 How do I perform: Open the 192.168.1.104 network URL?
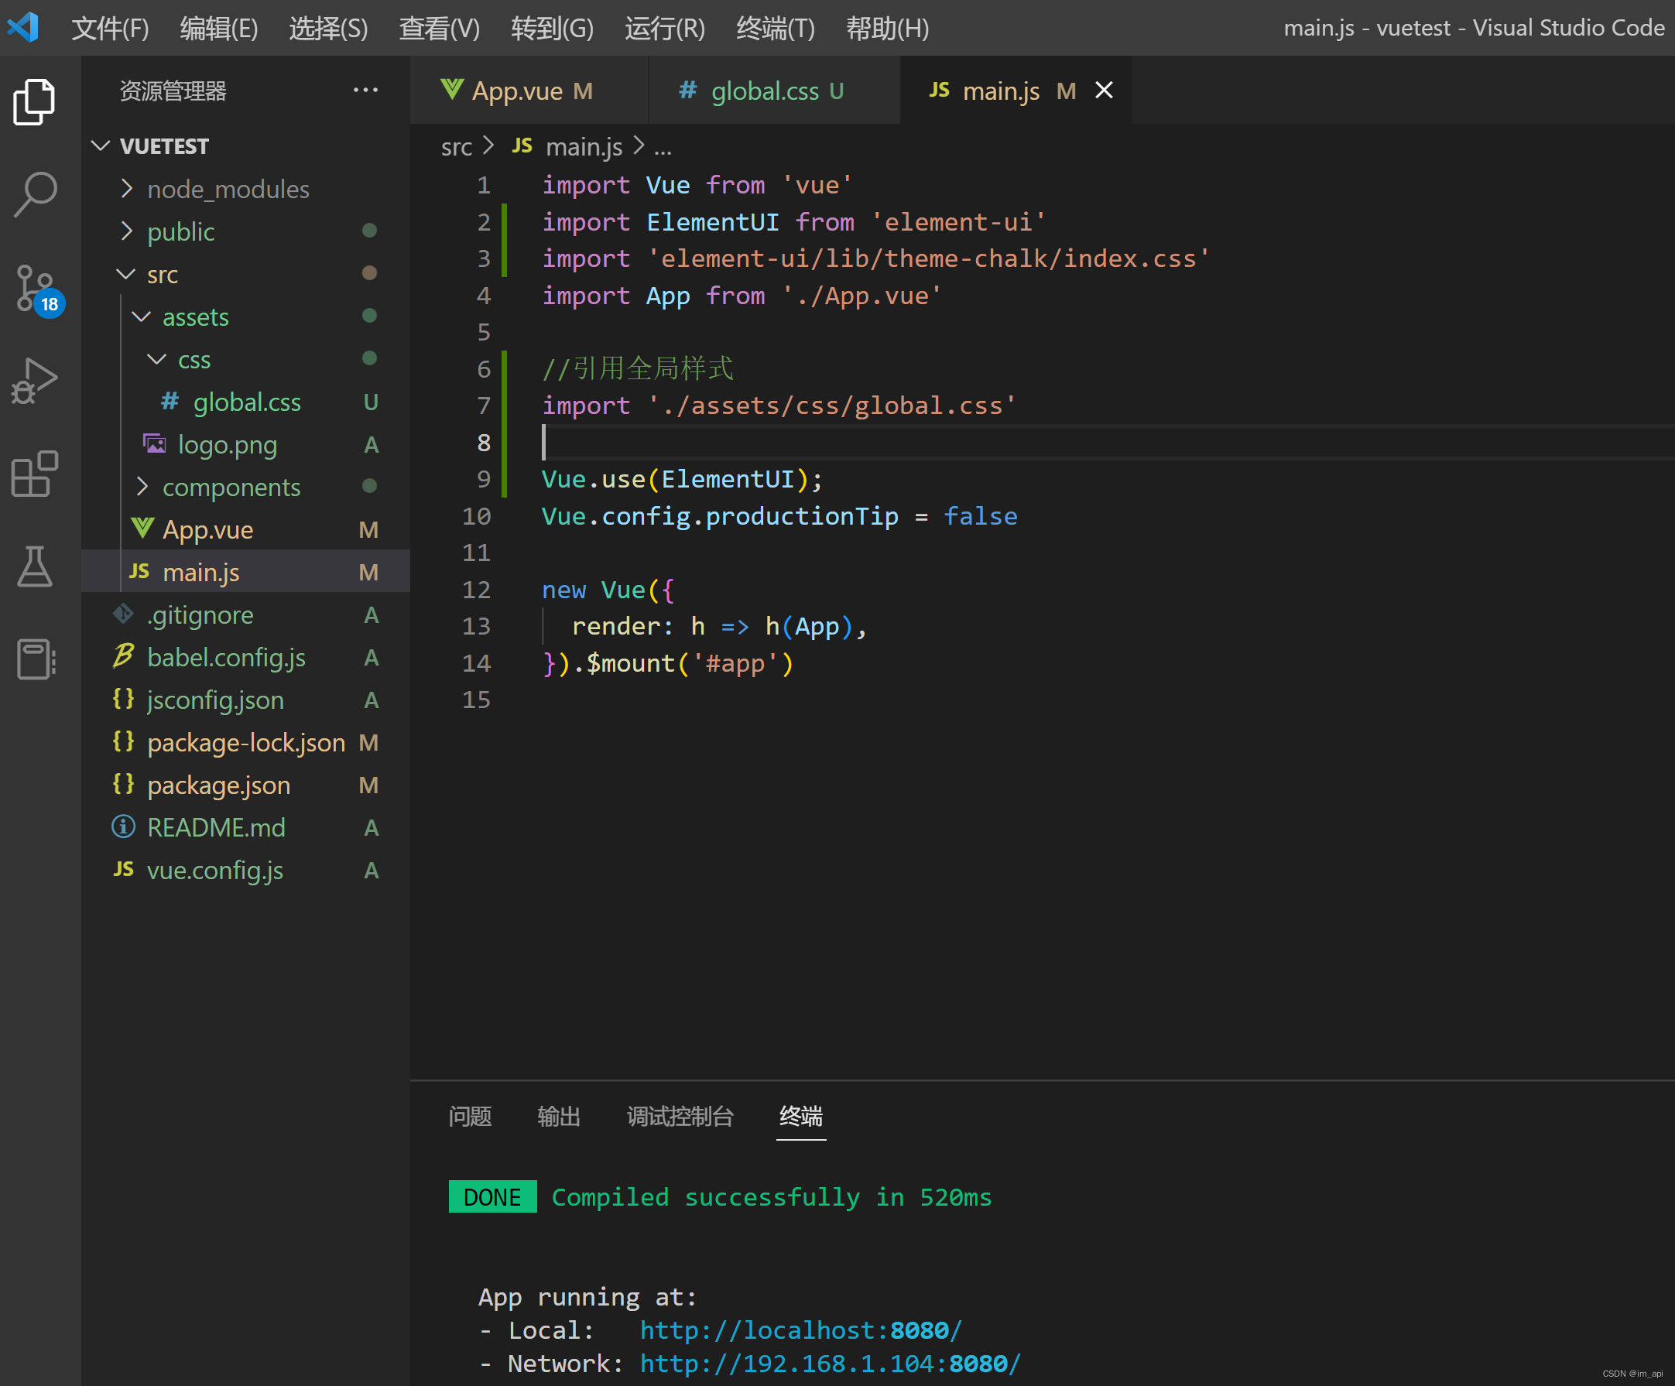pyautogui.click(x=831, y=1364)
